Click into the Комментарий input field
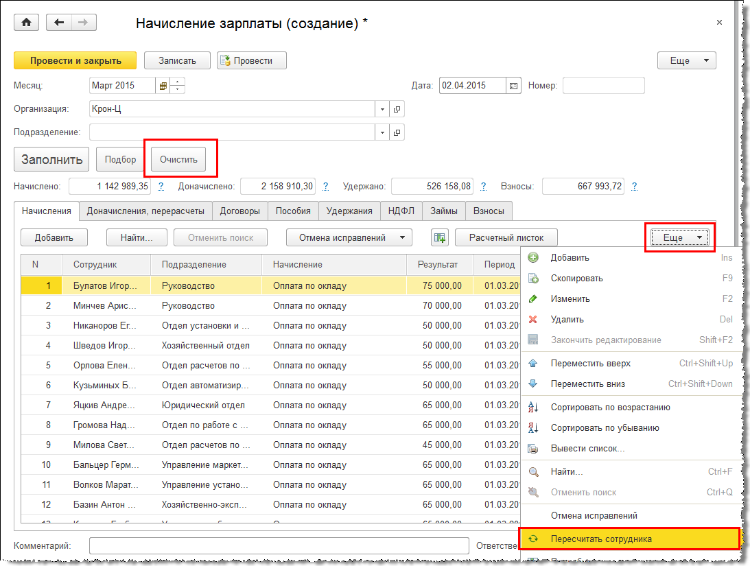750x566 pixels. point(278,545)
